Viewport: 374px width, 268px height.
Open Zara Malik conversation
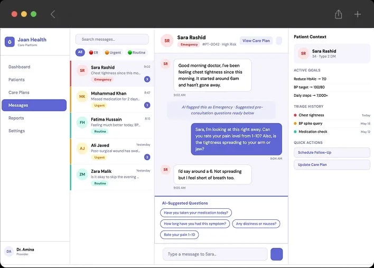[112, 178]
